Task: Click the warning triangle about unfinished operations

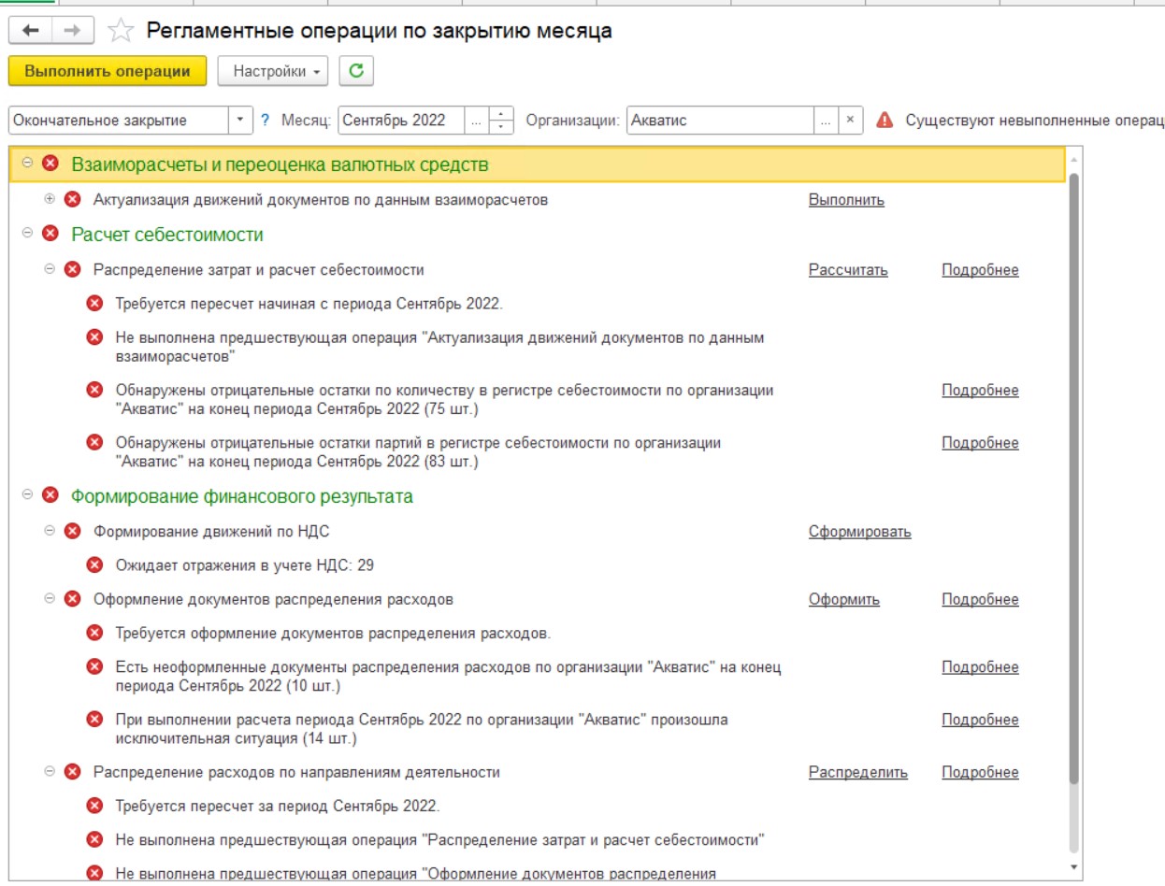Action: (x=884, y=121)
